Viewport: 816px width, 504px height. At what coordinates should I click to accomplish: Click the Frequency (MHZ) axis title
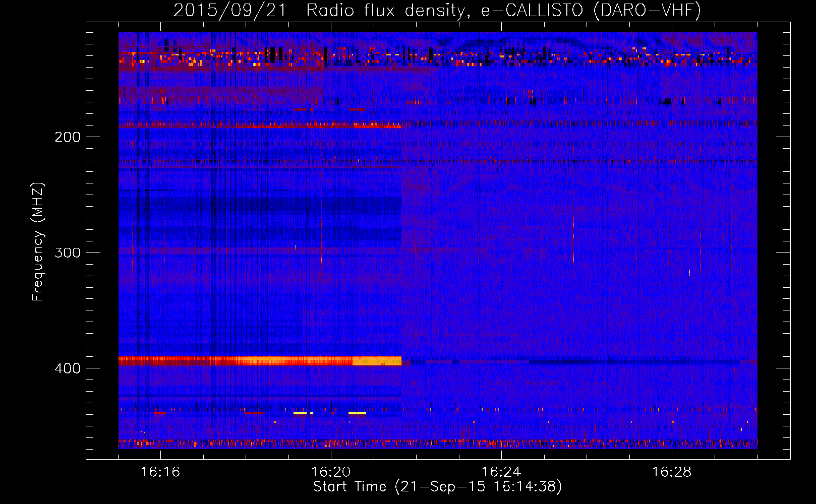tap(38, 242)
